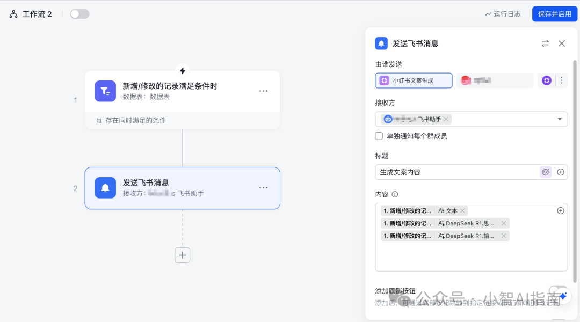Click the info icon next to 内容

(x=395, y=194)
